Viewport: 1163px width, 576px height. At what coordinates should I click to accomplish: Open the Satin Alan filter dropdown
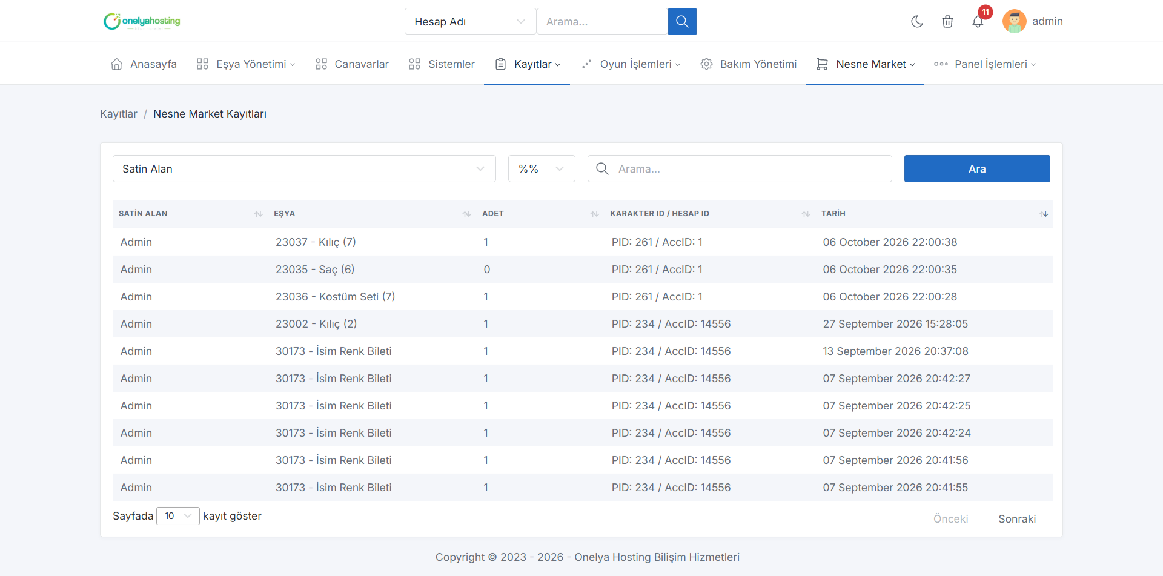tap(304, 168)
